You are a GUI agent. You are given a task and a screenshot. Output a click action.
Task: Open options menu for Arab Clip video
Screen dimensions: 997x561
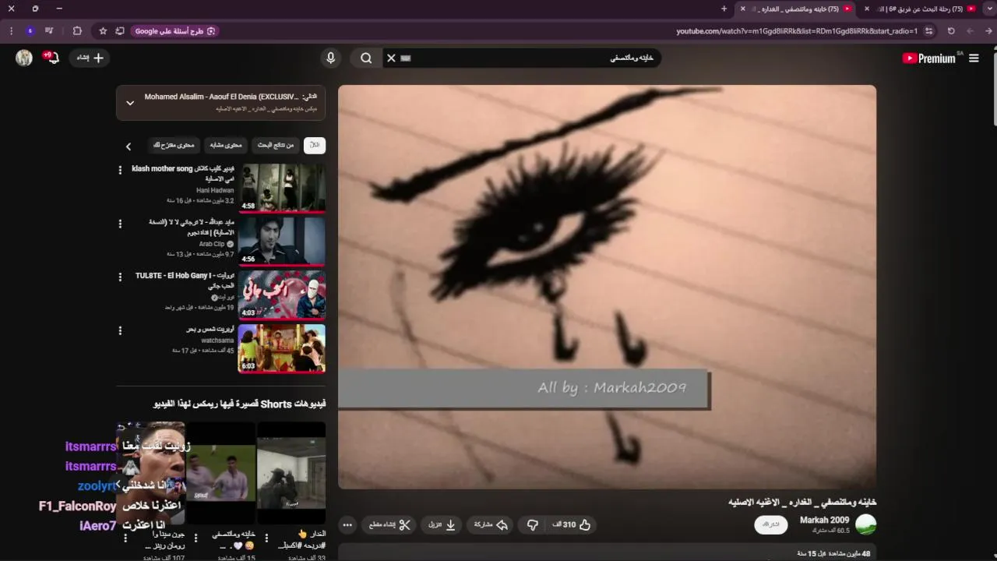(120, 224)
